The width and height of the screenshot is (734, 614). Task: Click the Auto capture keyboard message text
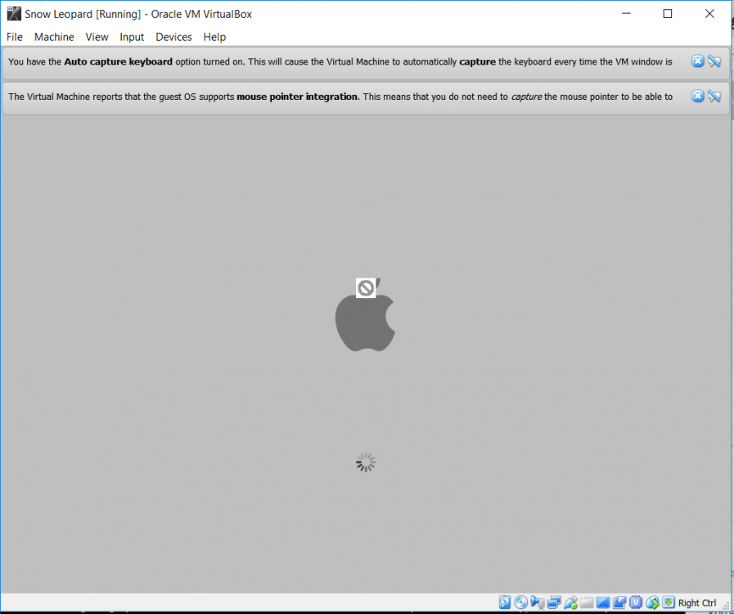click(340, 62)
